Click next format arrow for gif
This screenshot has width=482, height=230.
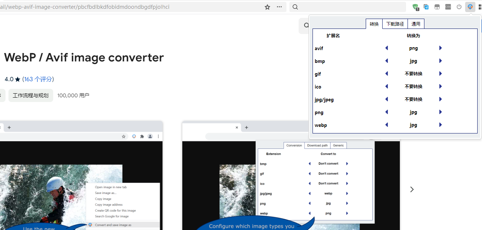tap(441, 74)
